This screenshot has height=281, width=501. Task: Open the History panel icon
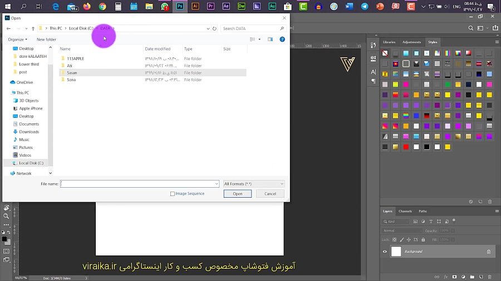pyautogui.click(x=373, y=45)
